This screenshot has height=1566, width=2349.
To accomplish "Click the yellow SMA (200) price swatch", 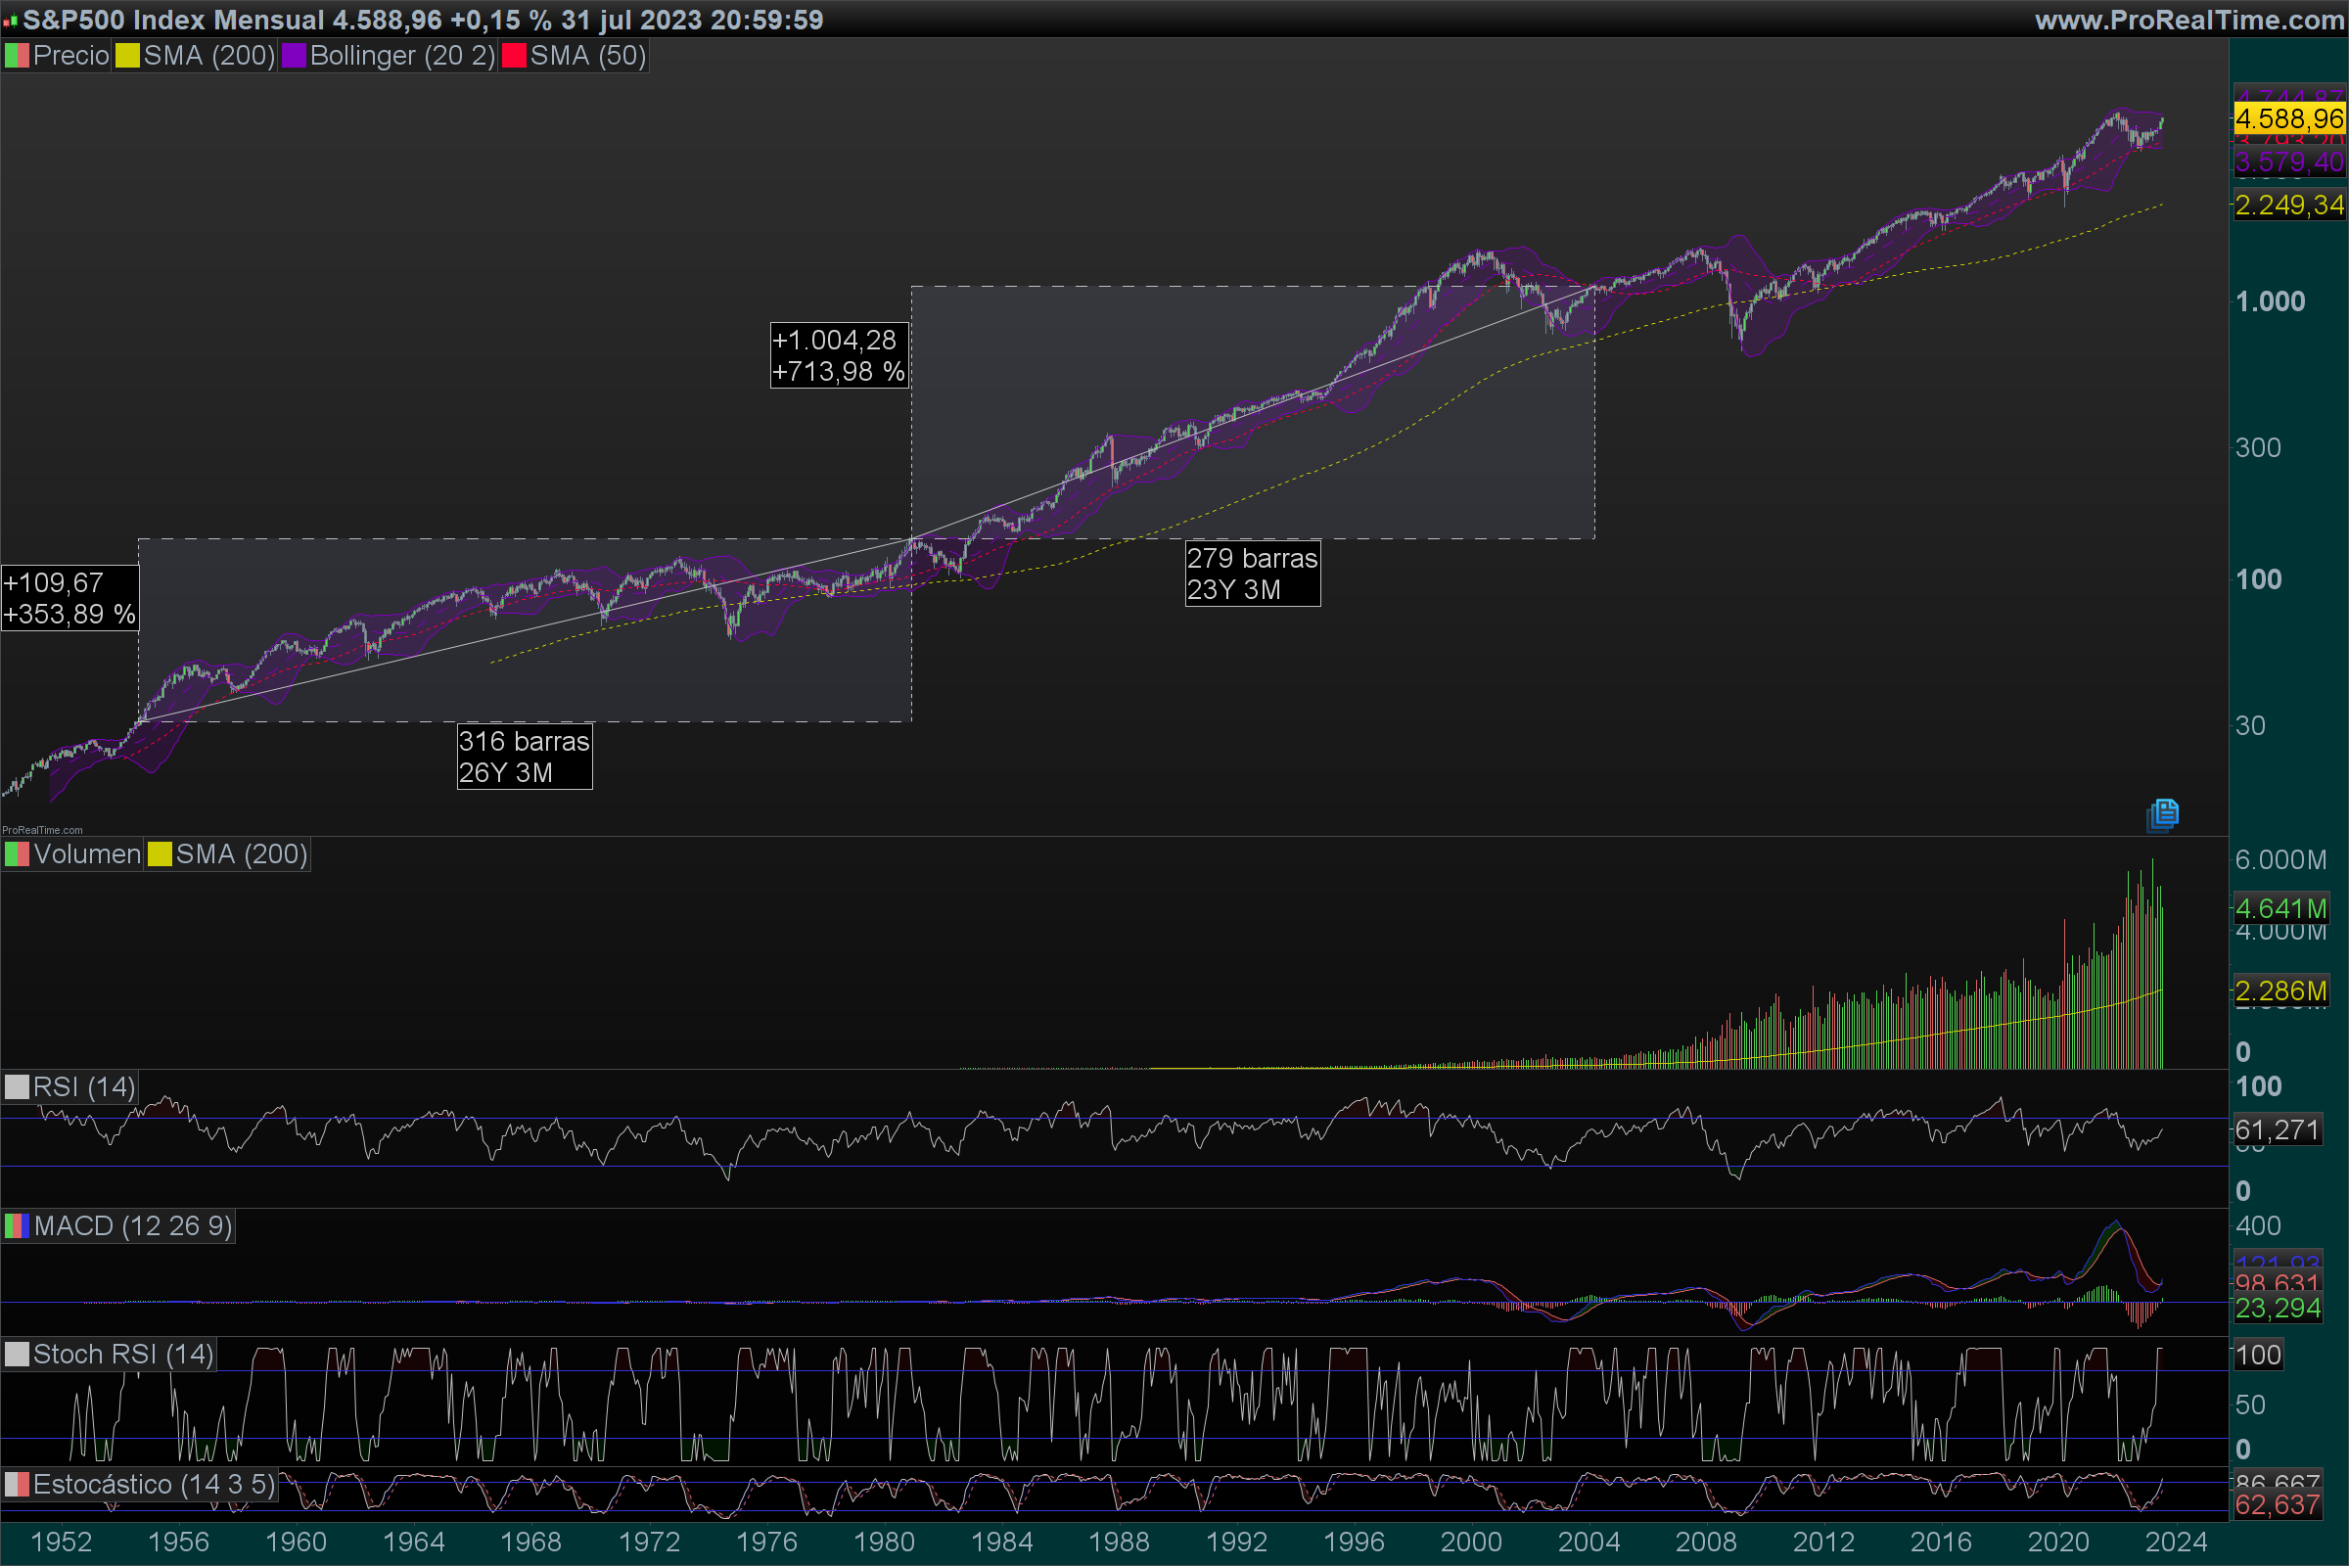I will (127, 56).
